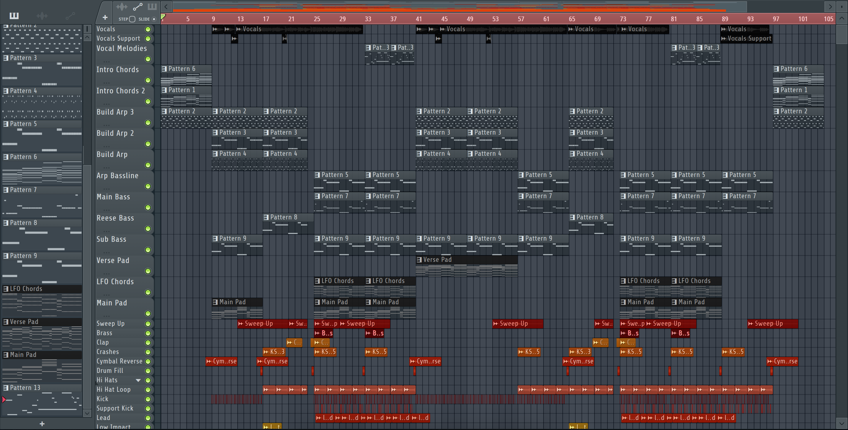The width and height of the screenshot is (848, 430).
Task: Toggle SLIDE mode
Action: pyautogui.click(x=154, y=19)
